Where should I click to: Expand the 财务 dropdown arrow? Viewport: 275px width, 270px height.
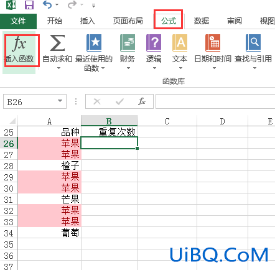(x=129, y=68)
